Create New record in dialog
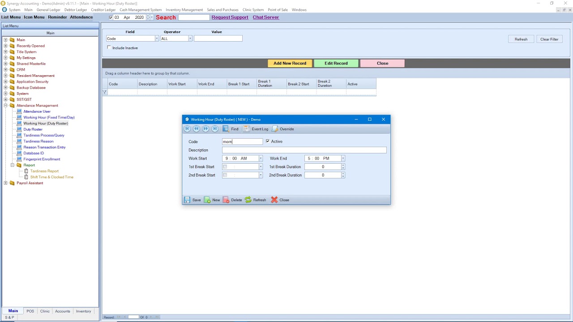This screenshot has height=322, width=573. tap(212, 200)
